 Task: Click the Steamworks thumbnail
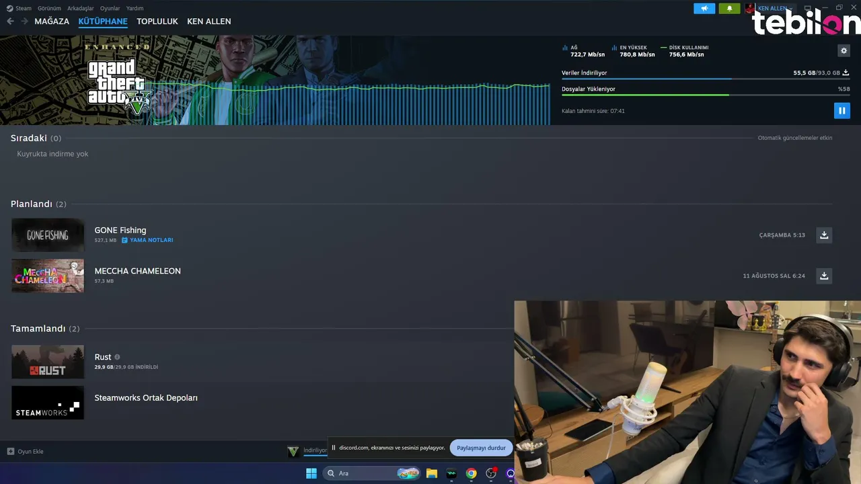point(48,403)
